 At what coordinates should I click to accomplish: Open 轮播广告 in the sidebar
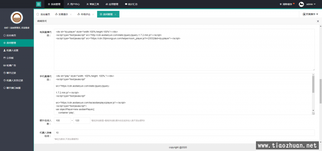point(17,66)
